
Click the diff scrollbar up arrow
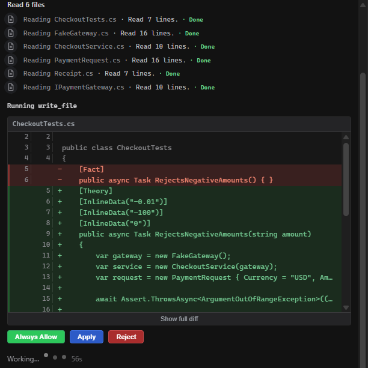[x=346, y=137]
